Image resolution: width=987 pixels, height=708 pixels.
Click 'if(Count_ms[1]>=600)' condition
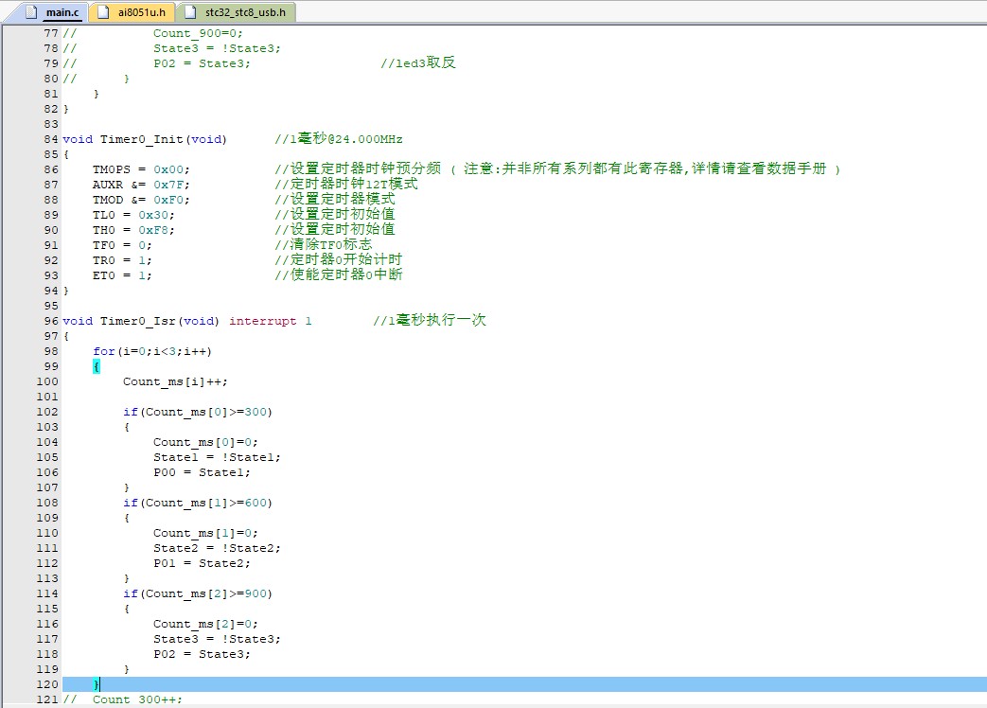[x=198, y=503]
